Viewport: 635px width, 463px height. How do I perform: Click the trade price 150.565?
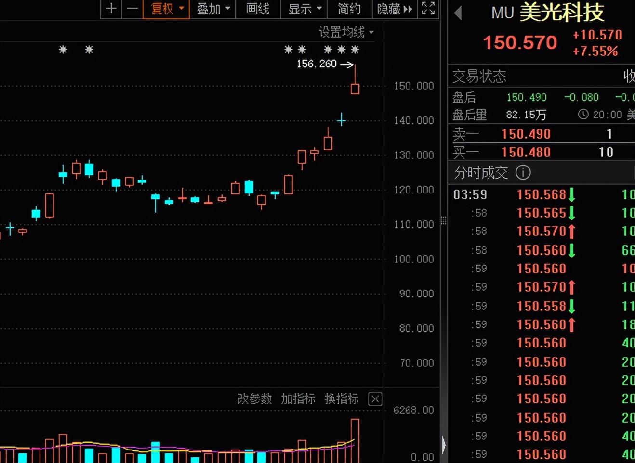click(541, 213)
